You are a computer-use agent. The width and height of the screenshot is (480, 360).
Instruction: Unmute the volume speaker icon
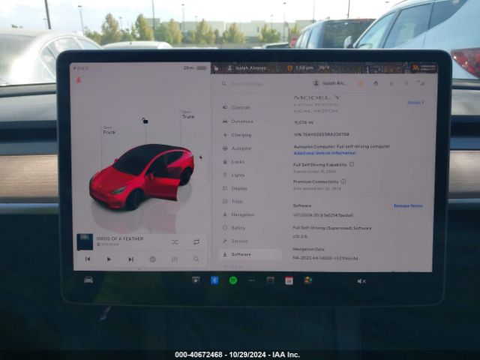[x=361, y=281]
